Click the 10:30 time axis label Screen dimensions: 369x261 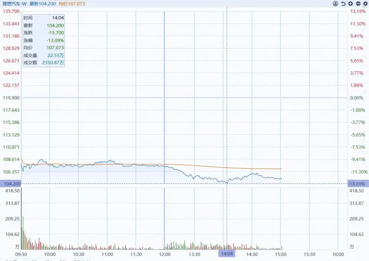click(78, 254)
